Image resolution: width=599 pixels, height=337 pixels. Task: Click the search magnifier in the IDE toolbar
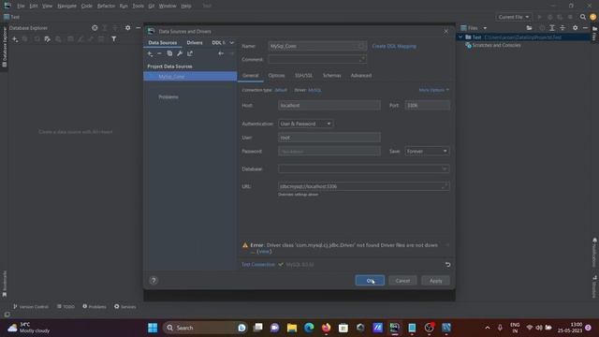583,17
